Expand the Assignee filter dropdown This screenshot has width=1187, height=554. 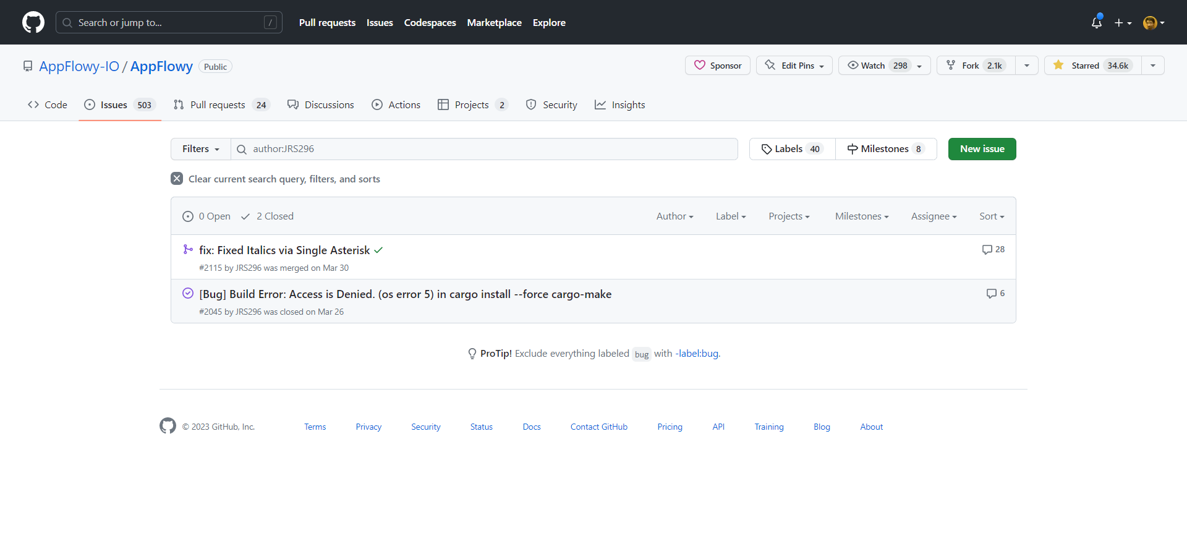click(x=934, y=216)
